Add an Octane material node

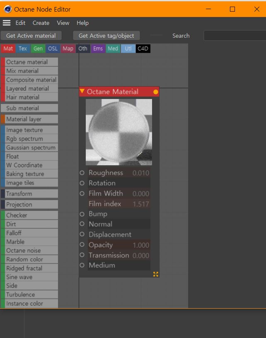click(x=29, y=62)
